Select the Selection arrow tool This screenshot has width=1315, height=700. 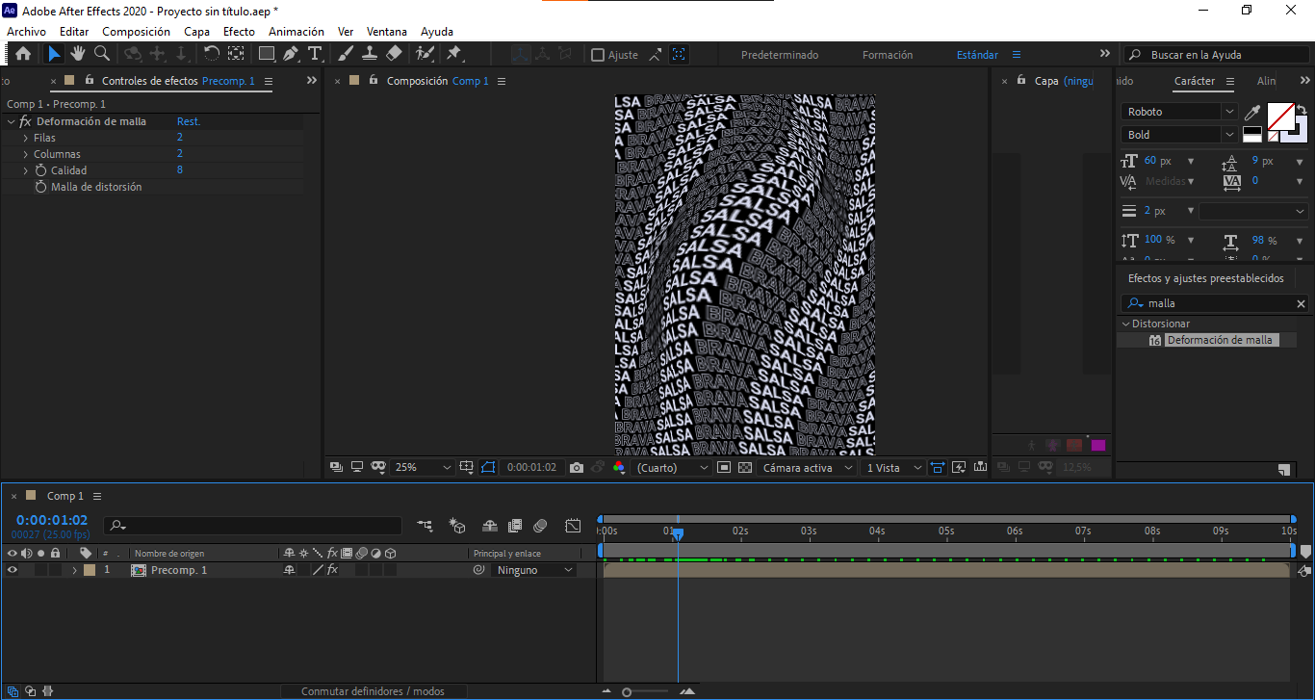pos(54,54)
